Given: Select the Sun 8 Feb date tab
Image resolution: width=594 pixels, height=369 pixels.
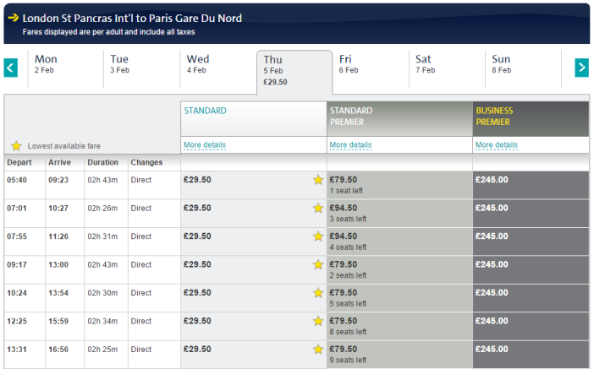Looking at the screenshot, I should [x=523, y=68].
